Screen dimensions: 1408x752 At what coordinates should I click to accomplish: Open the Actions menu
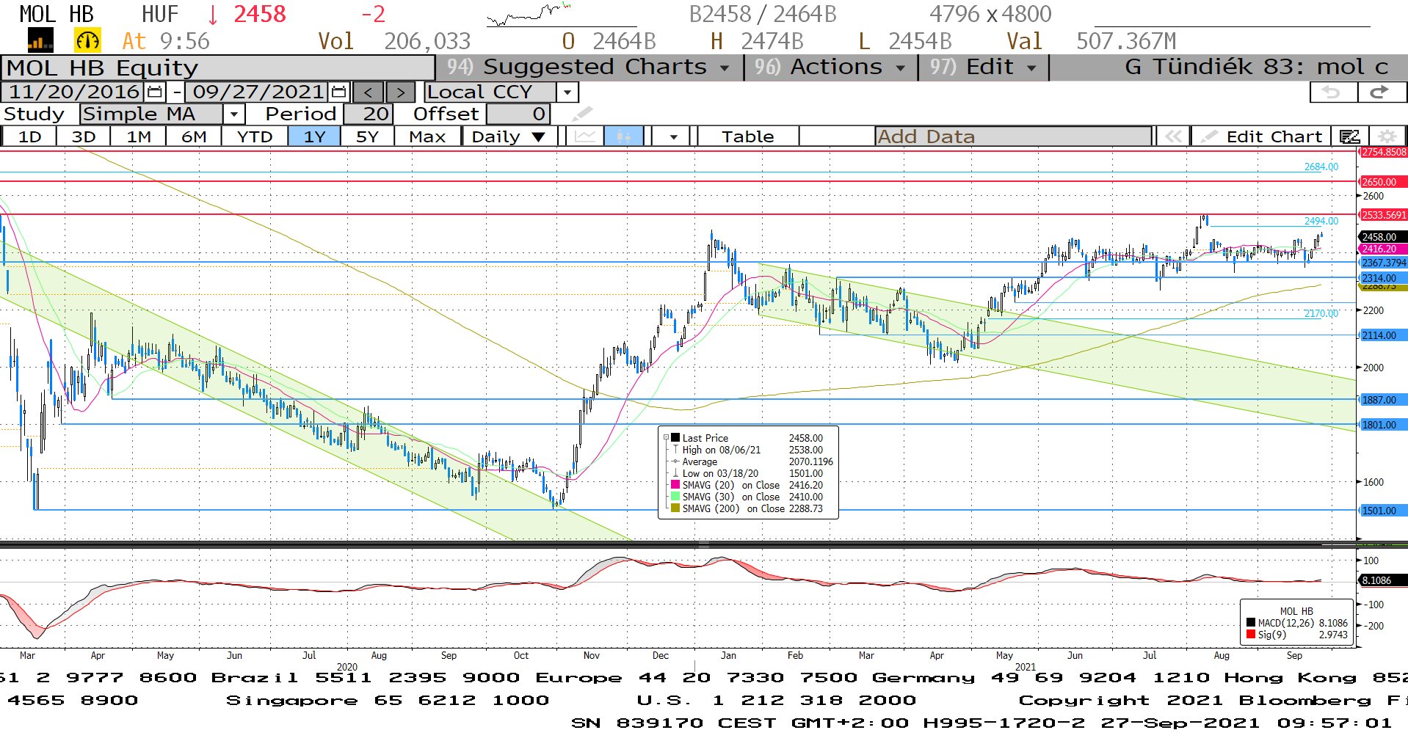point(830,67)
